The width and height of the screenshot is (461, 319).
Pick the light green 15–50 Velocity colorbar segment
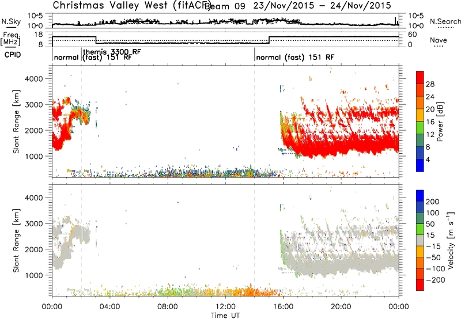[420, 229]
